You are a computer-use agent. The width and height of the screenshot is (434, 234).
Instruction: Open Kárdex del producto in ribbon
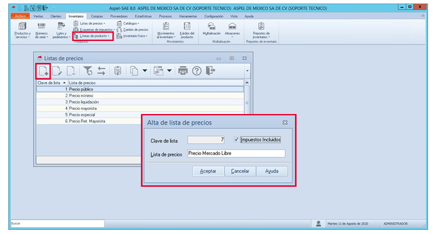click(187, 30)
